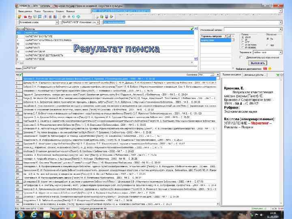
Task: Open the Поиск menu
Action: tap(37, 11)
